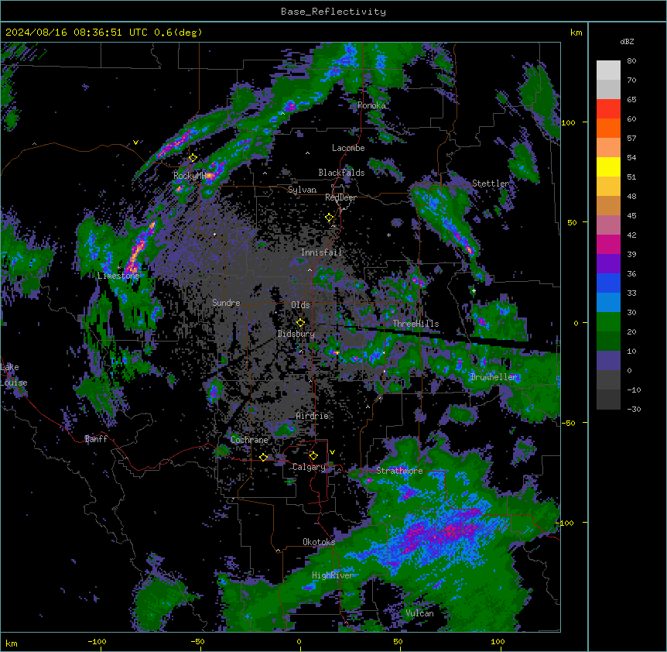Image resolution: width=667 pixels, height=652 pixels.
Task: Click the yellow diamond marker below RedDeer
Action: point(329,218)
